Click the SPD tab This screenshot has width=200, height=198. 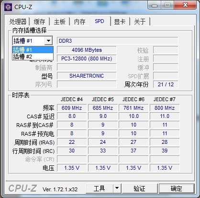pos(100,21)
